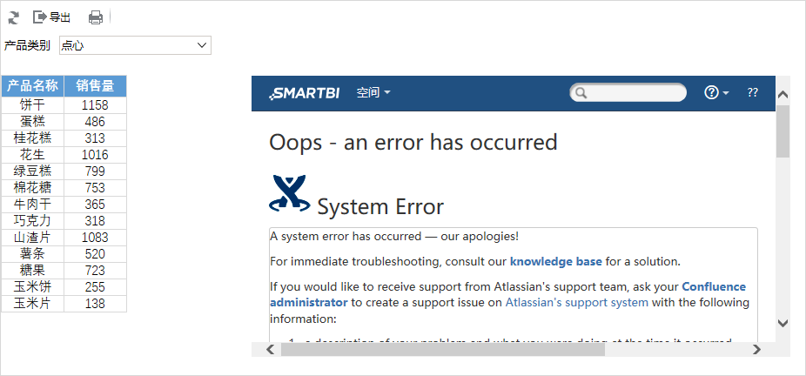Click the search field in SMARTBI header
This screenshot has width=806, height=376.
click(628, 92)
